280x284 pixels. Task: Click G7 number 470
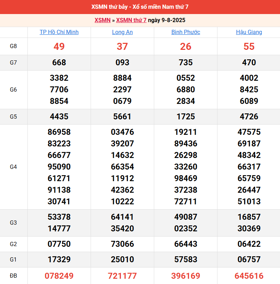click(x=249, y=62)
